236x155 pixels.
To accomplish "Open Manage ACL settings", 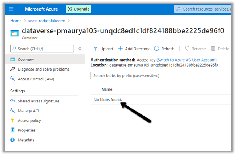I will tap(29, 111).
